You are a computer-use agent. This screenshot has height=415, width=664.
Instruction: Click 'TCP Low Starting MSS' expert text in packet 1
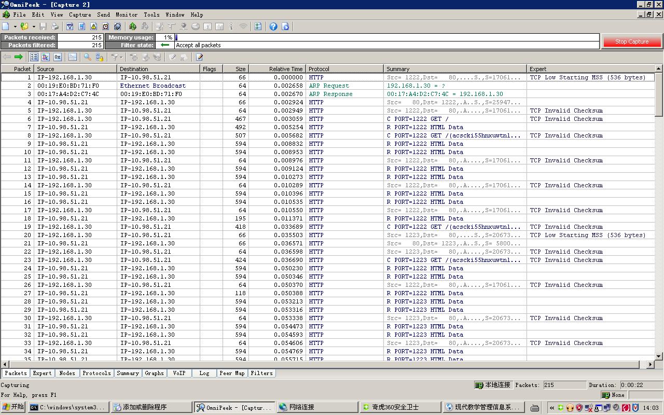click(x=588, y=77)
